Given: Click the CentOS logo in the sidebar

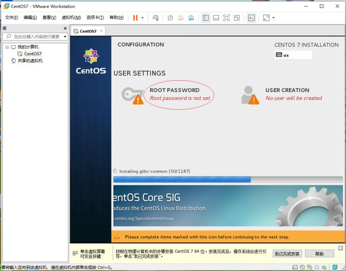Looking at the screenshot, I should coord(91,61).
